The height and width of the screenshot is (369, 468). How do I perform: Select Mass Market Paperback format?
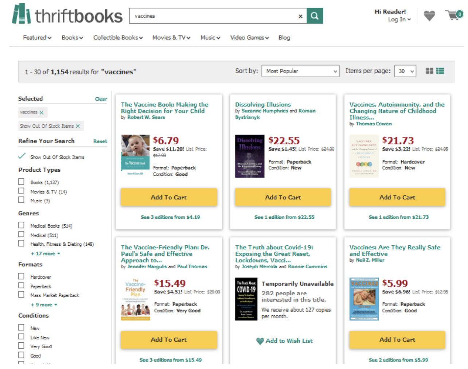[x=22, y=294]
